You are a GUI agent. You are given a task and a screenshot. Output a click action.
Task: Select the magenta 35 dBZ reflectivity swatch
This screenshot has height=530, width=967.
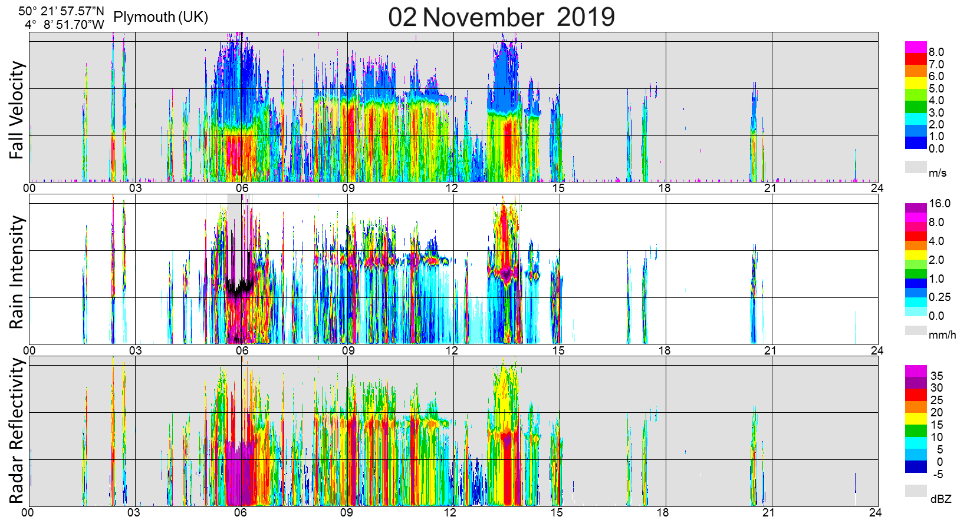click(x=916, y=371)
